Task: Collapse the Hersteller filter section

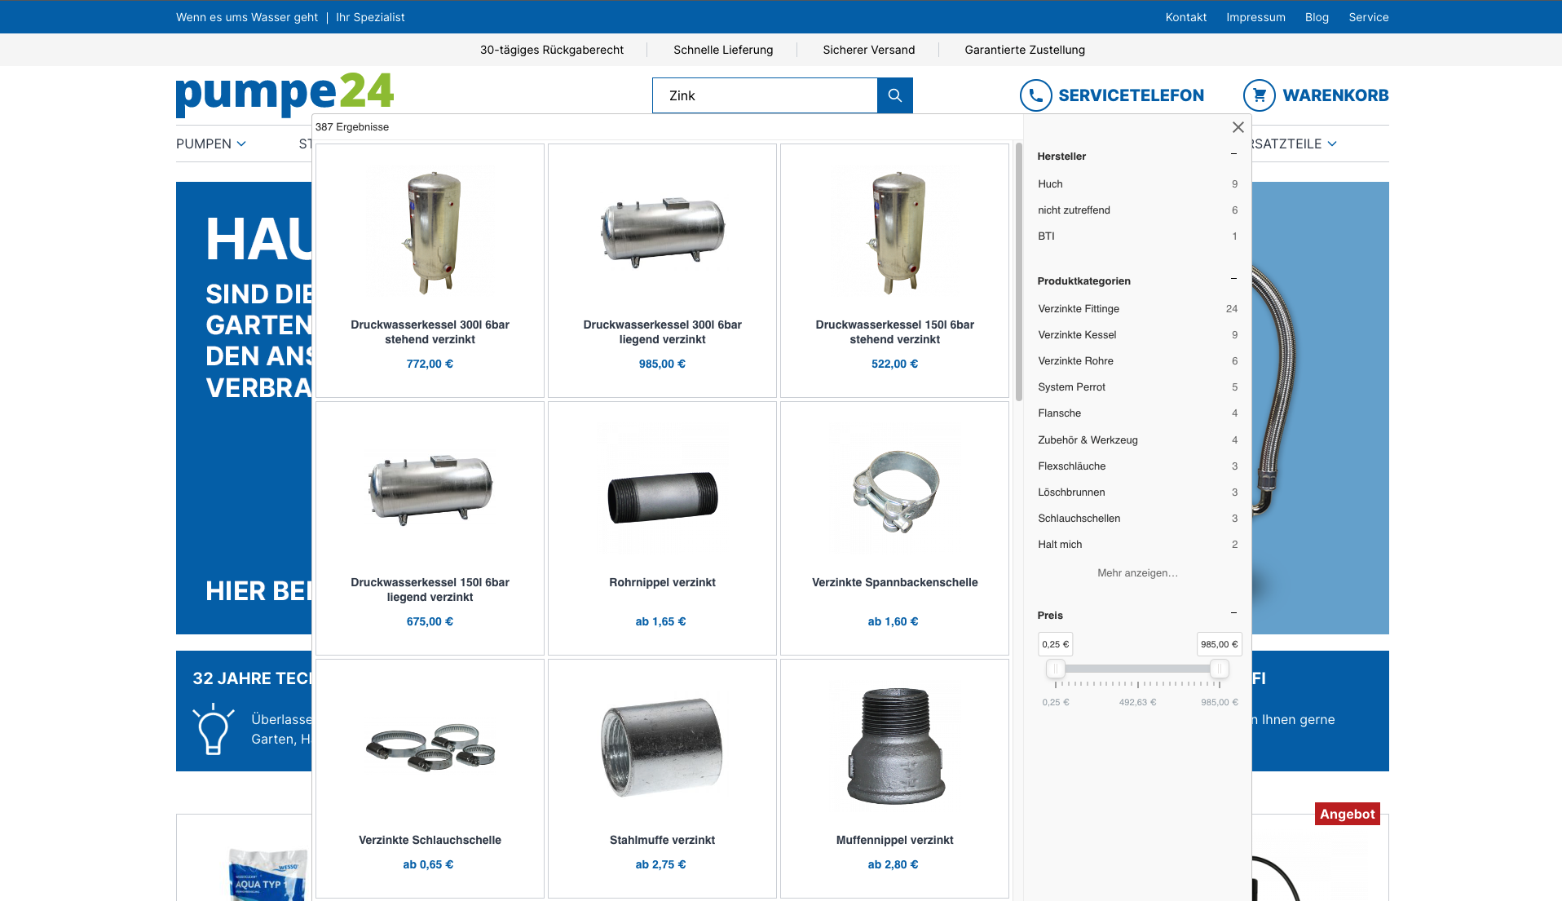Action: [x=1233, y=153]
